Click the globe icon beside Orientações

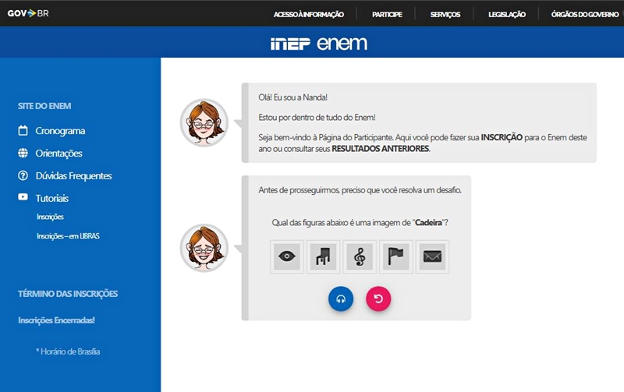pyautogui.click(x=23, y=153)
